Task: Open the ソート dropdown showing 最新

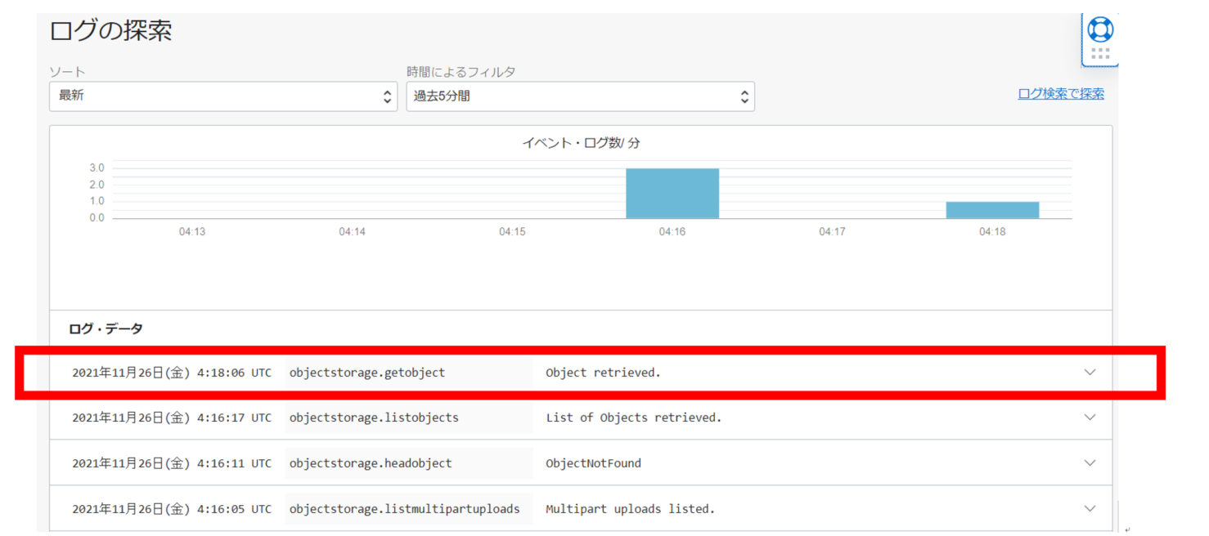Action: [x=222, y=96]
